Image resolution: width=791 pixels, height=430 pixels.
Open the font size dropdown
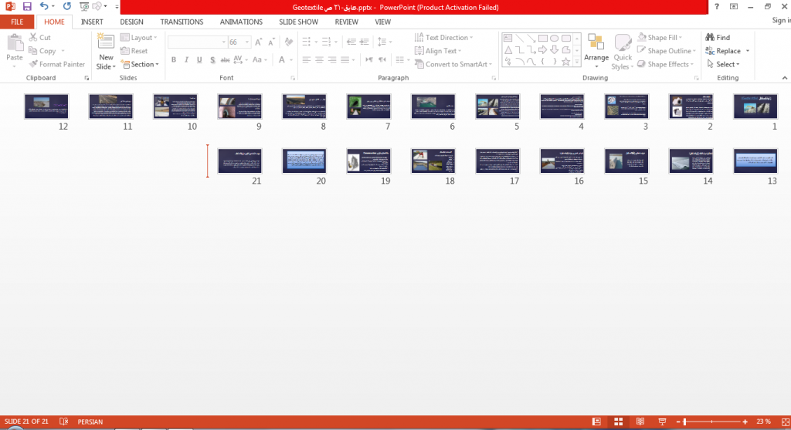tap(246, 42)
